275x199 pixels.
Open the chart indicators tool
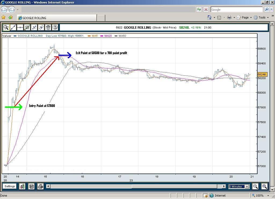tap(27, 27)
